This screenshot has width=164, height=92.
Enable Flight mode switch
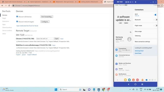[156, 26]
